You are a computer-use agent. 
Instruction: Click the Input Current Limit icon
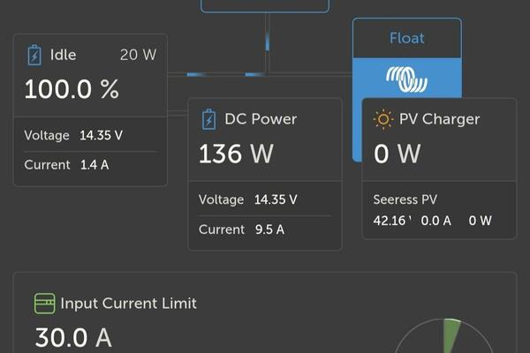(x=44, y=304)
